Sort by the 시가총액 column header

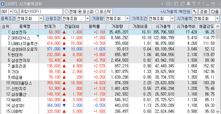pos(163,26)
